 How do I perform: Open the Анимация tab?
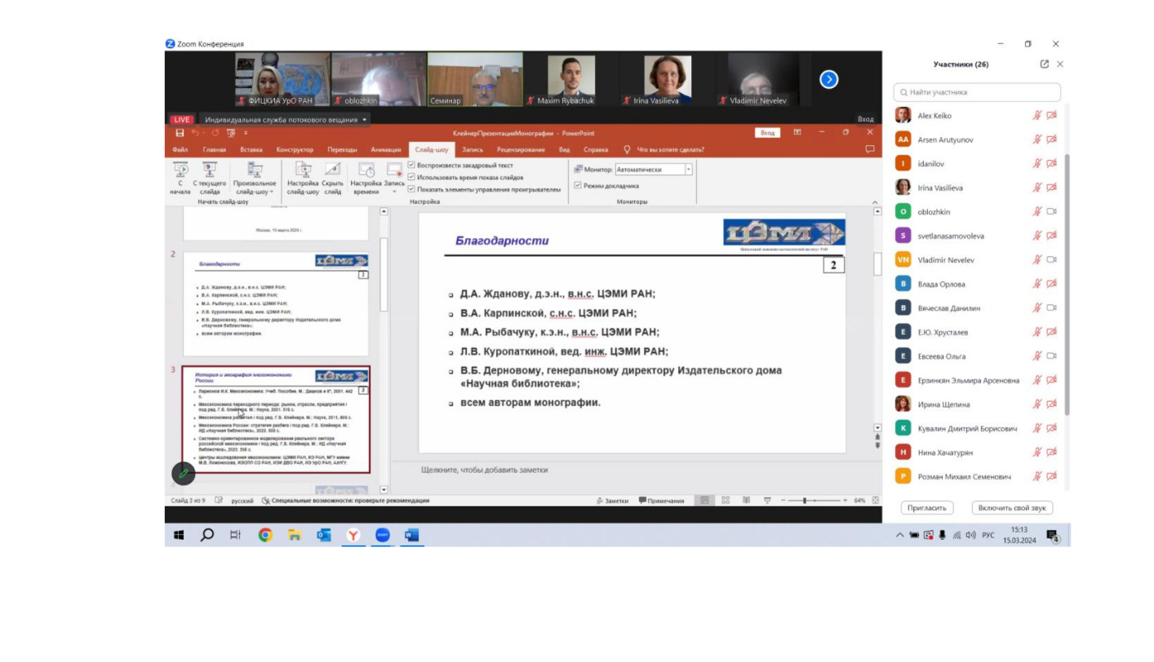point(386,150)
